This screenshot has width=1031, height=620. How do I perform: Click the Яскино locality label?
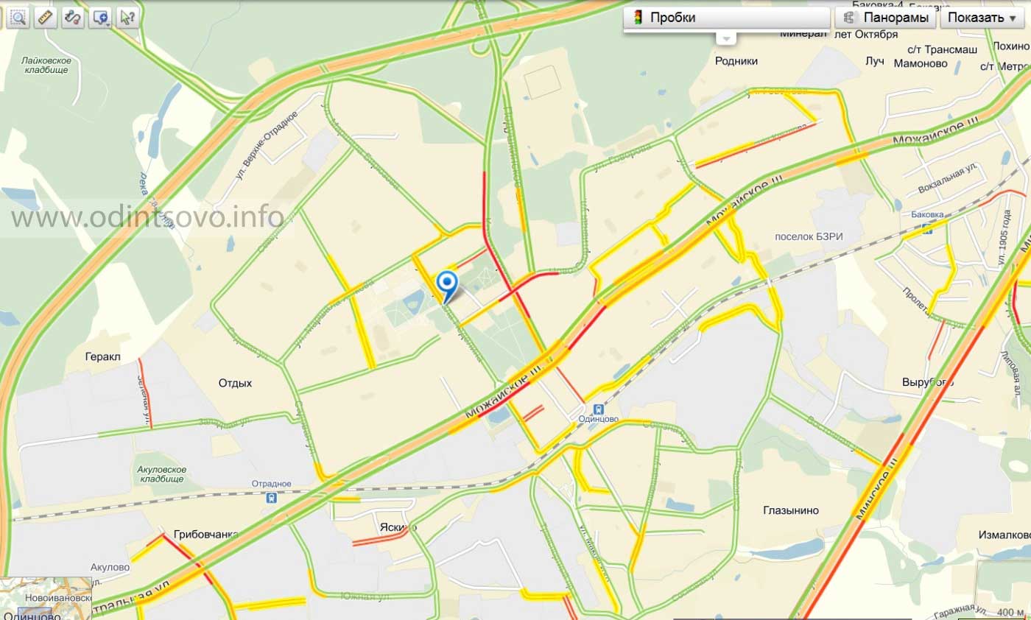pos(398,527)
